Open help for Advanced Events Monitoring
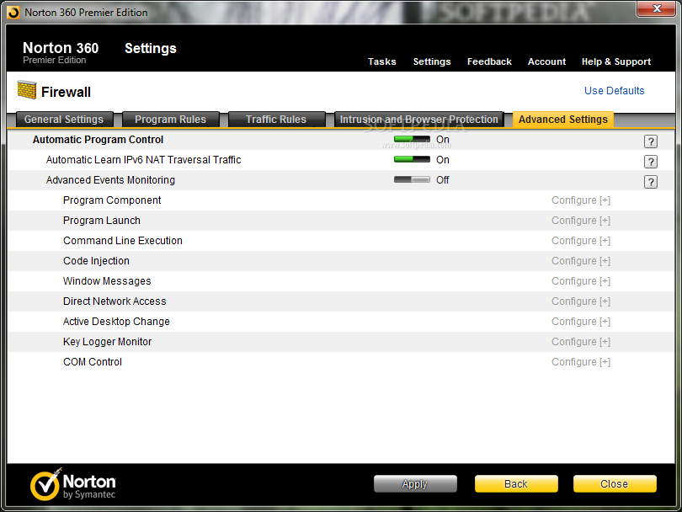The width and height of the screenshot is (682, 512). point(650,182)
